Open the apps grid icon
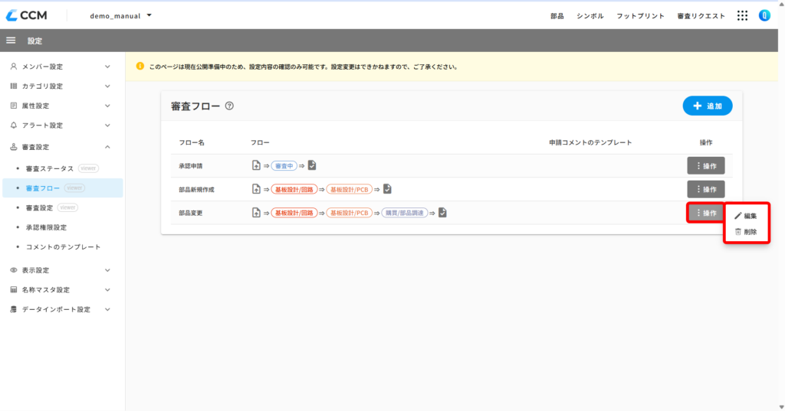Image resolution: width=785 pixels, height=411 pixels. coord(742,15)
